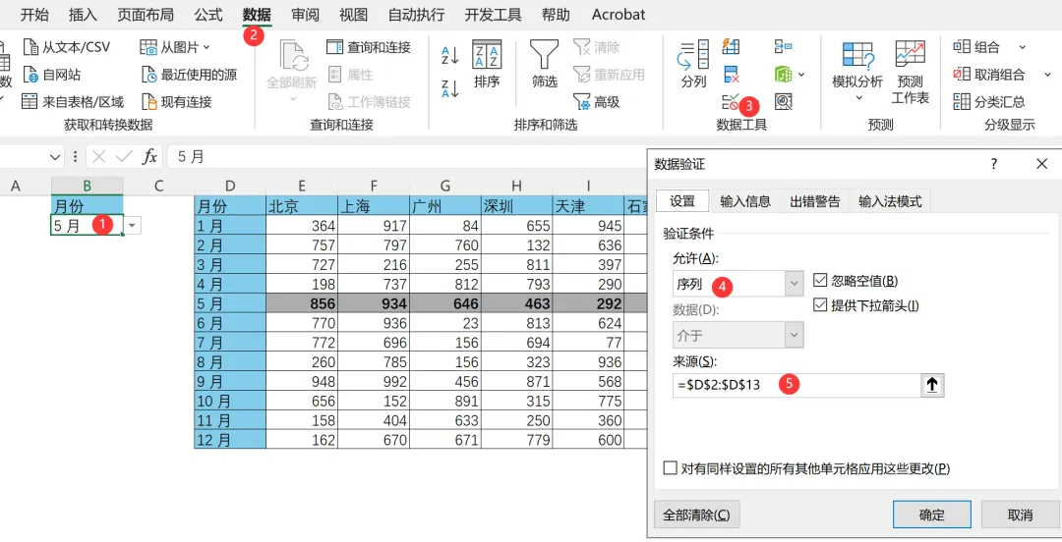Open 模拟分析 what-if analysis
This screenshot has width=1062, height=542.
(x=857, y=71)
